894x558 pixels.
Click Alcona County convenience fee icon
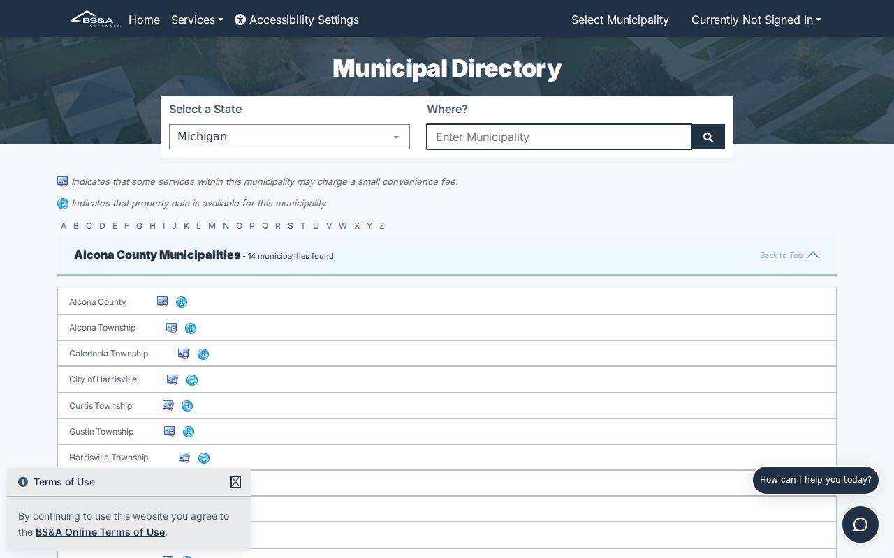click(x=163, y=302)
